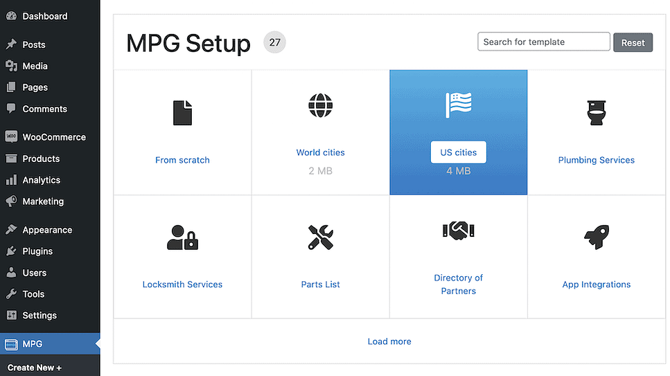Select the wrench and screwdriver Parts List icon
This screenshot has width=670, height=376.
point(321,238)
